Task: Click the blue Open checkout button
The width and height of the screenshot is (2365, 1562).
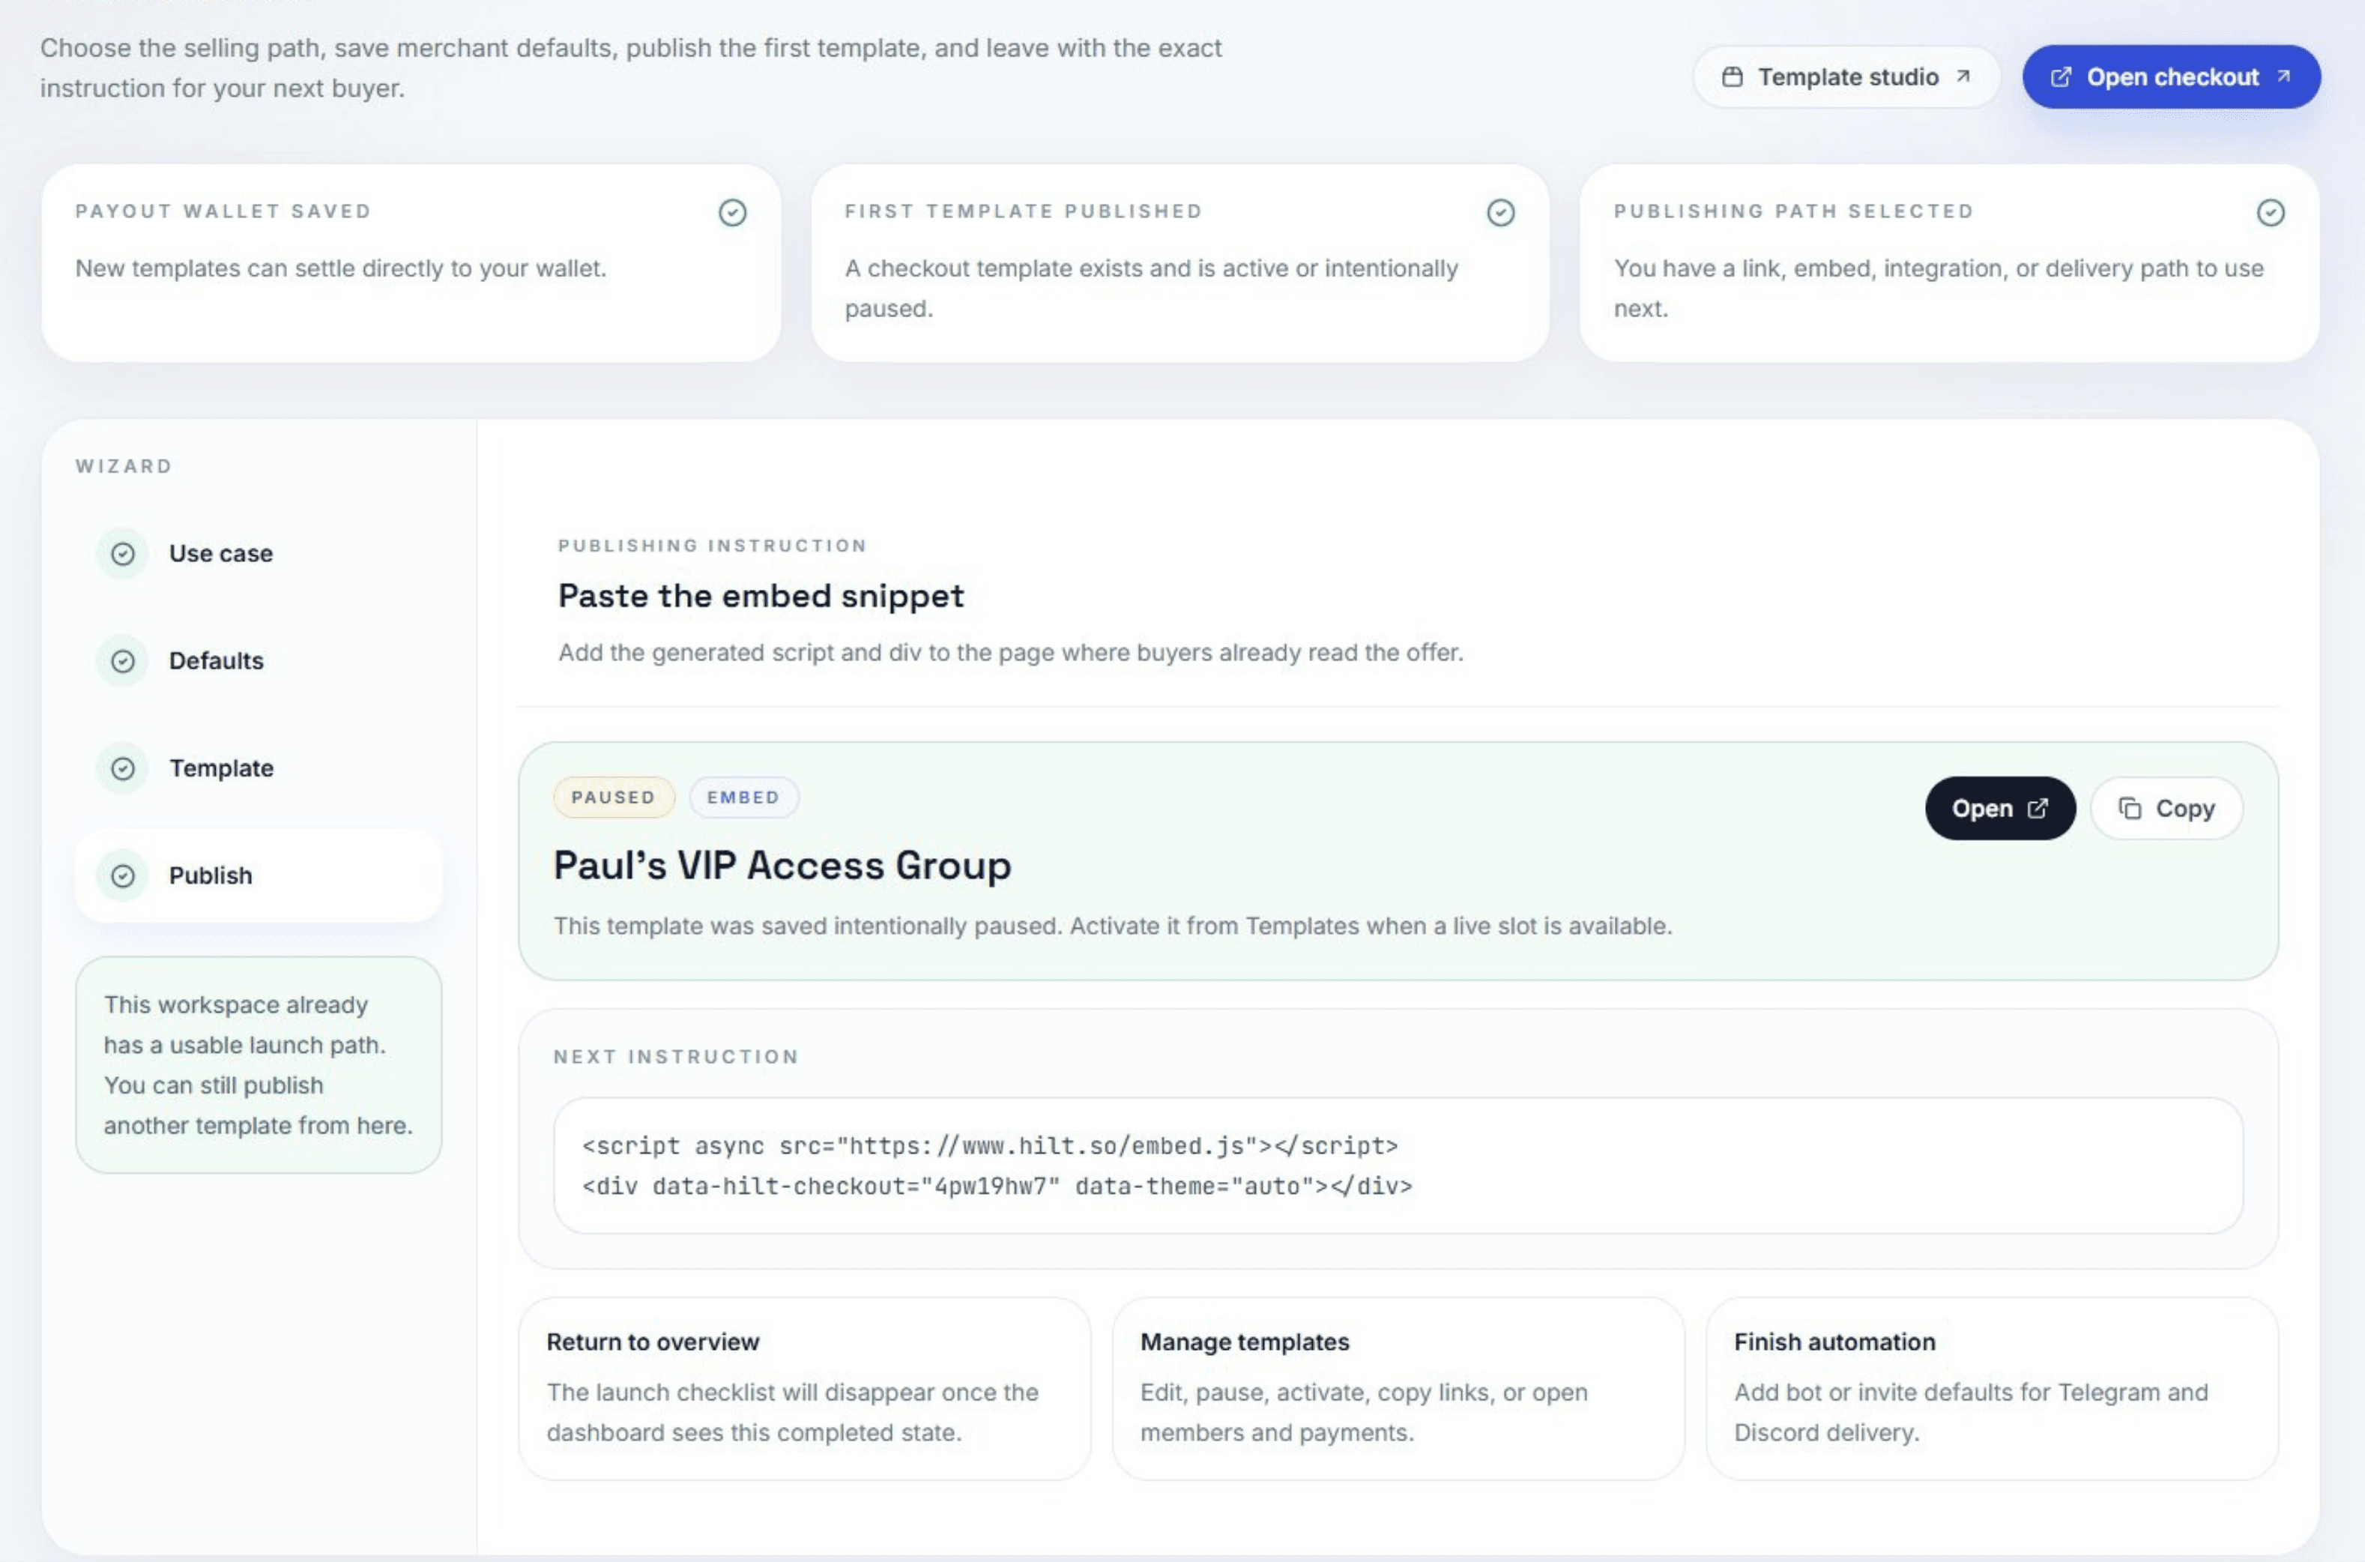Action: (2171, 76)
